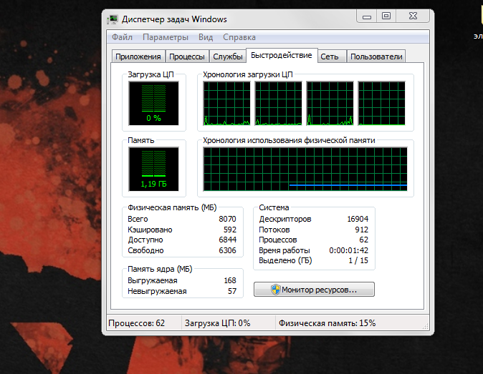The image size is (483, 374).
Task: Click the Память ядра (МБ) group label
Action: pyautogui.click(x=160, y=269)
